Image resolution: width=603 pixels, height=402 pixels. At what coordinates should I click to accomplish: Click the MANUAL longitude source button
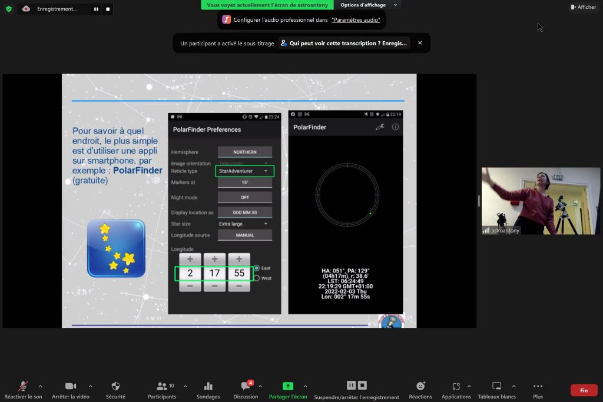245,235
